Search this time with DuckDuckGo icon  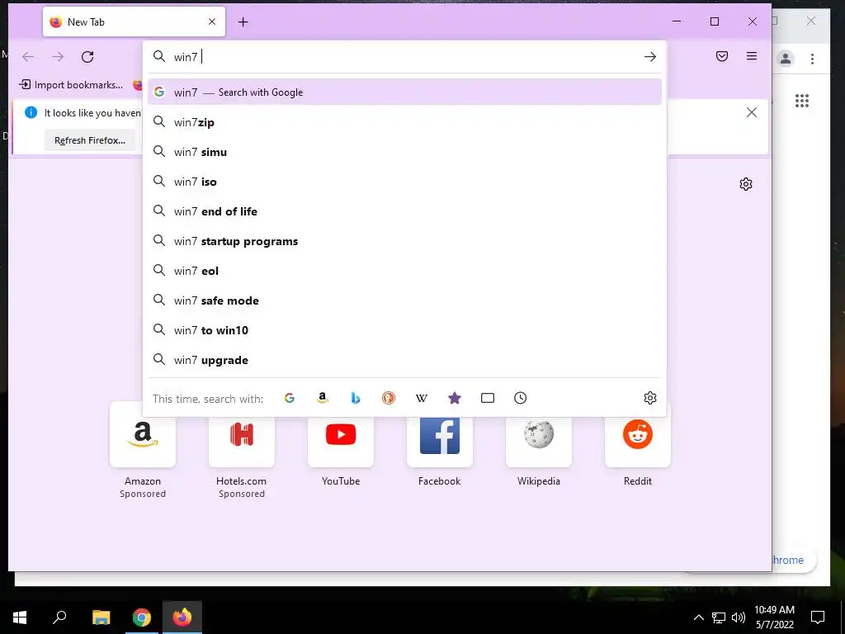389,398
